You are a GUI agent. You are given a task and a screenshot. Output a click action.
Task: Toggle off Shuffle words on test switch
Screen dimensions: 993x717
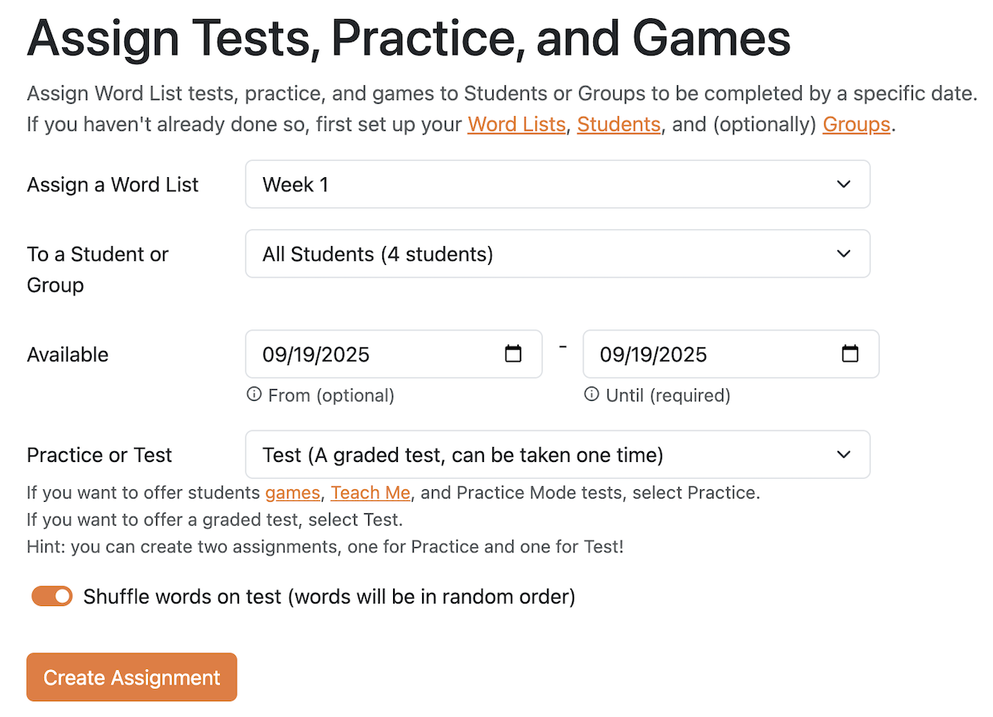pos(52,596)
